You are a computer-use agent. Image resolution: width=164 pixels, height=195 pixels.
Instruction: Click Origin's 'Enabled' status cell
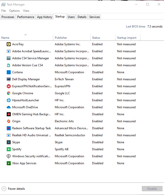pyautogui.click(x=97, y=121)
